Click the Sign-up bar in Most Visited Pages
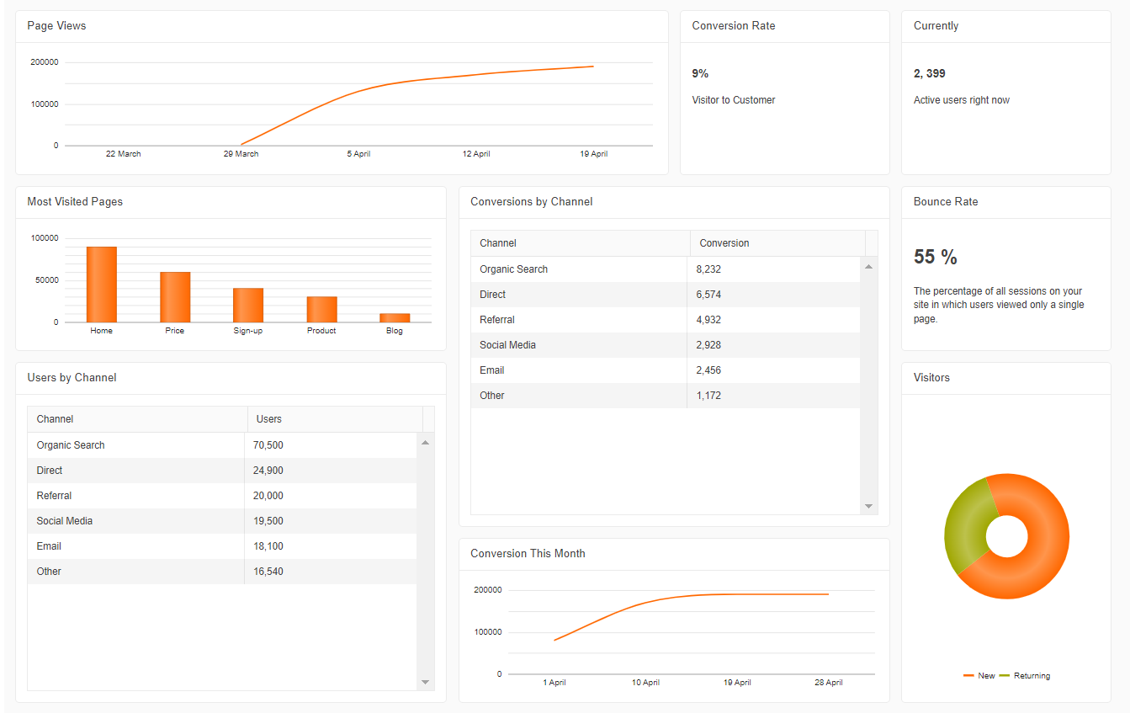Viewport: 1130px width, 713px height. 247,303
